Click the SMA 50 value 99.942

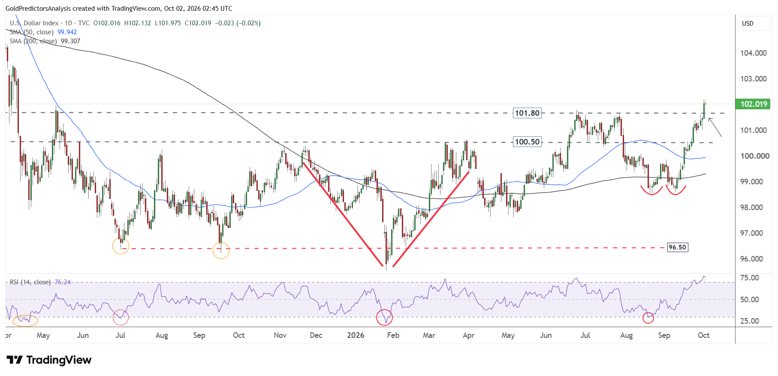[x=67, y=32]
